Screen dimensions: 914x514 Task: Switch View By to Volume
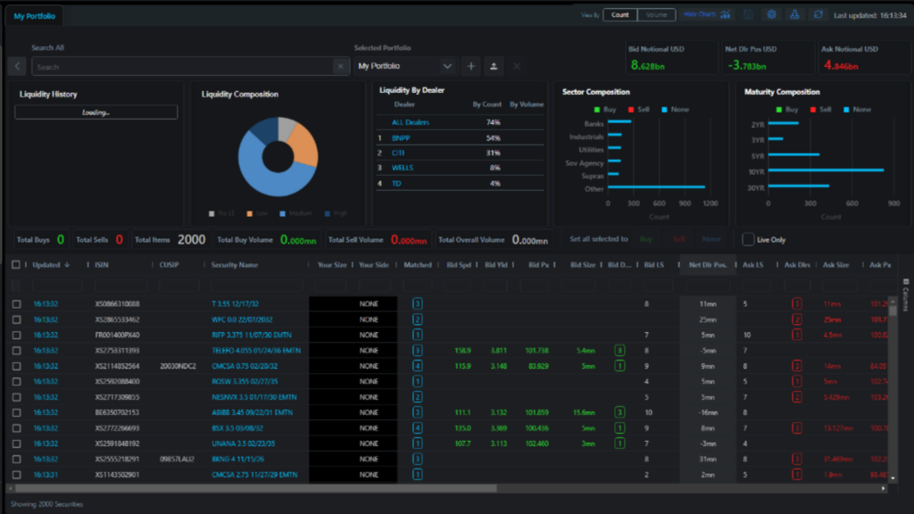[656, 14]
